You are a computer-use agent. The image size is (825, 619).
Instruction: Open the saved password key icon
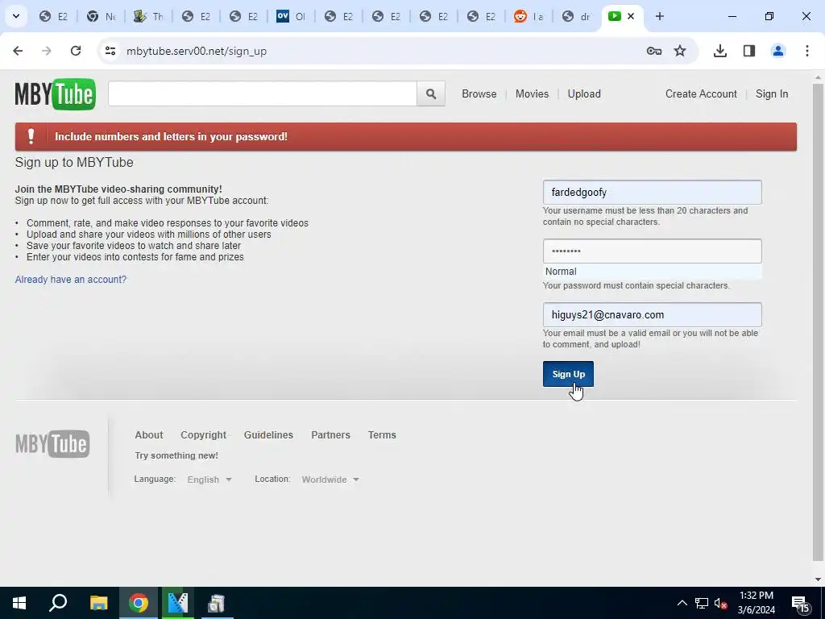click(654, 51)
